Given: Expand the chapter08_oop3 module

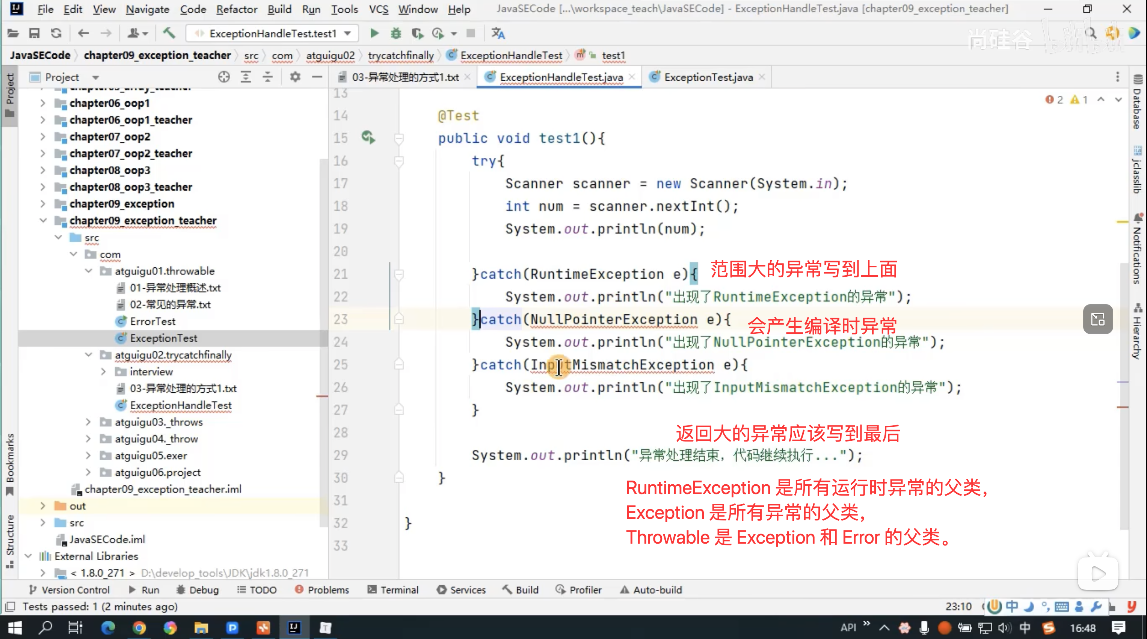Looking at the screenshot, I should (x=43, y=170).
